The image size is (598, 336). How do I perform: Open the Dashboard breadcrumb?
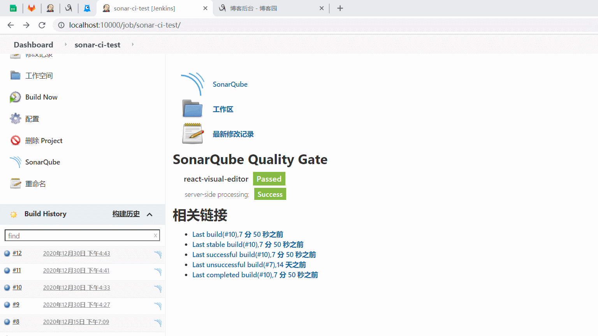tap(33, 45)
